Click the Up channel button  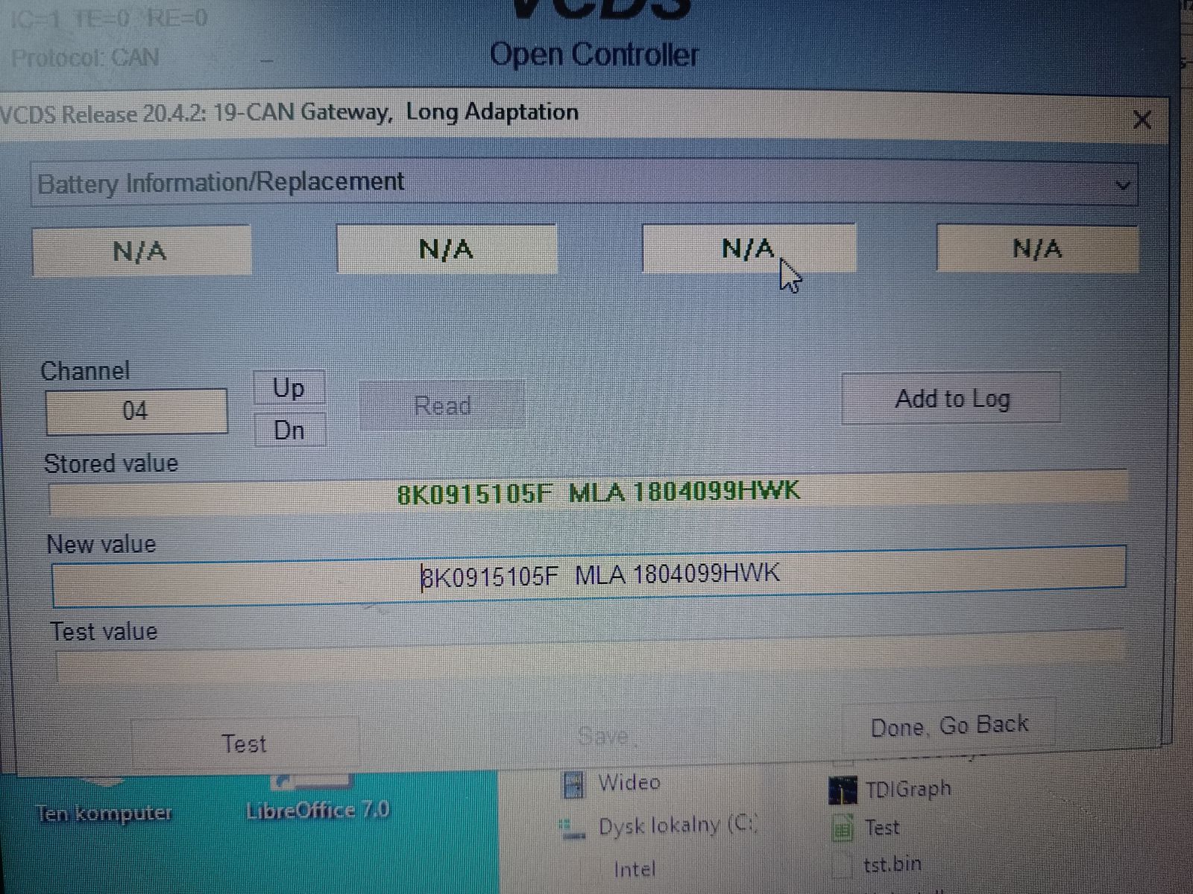point(289,388)
